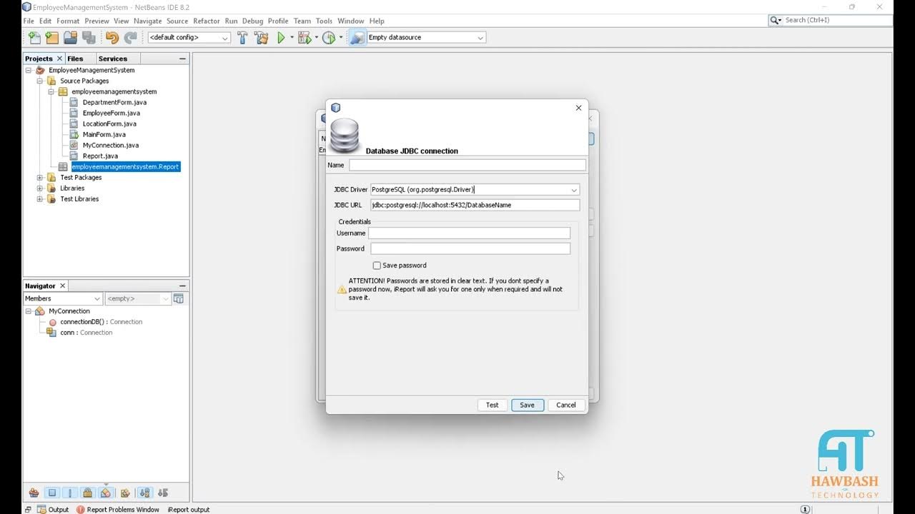The height and width of the screenshot is (514, 915).
Task: Toggle Show Non-Public Members lock filter
Action: click(x=87, y=493)
